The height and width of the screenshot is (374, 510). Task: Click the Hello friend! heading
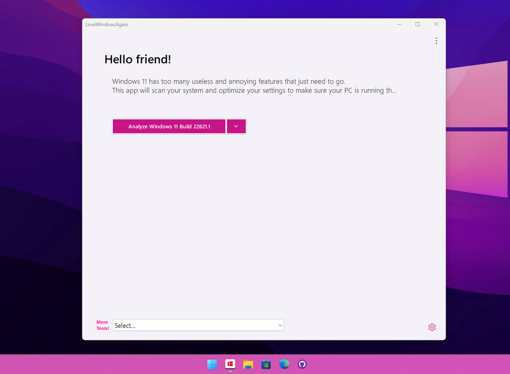point(137,59)
